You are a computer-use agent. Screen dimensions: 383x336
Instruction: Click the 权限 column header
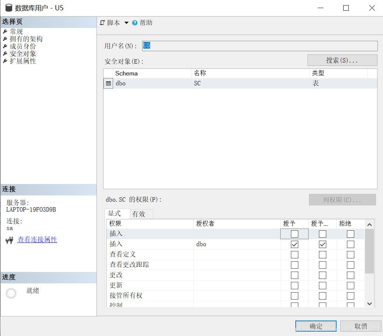pyautogui.click(x=150, y=223)
